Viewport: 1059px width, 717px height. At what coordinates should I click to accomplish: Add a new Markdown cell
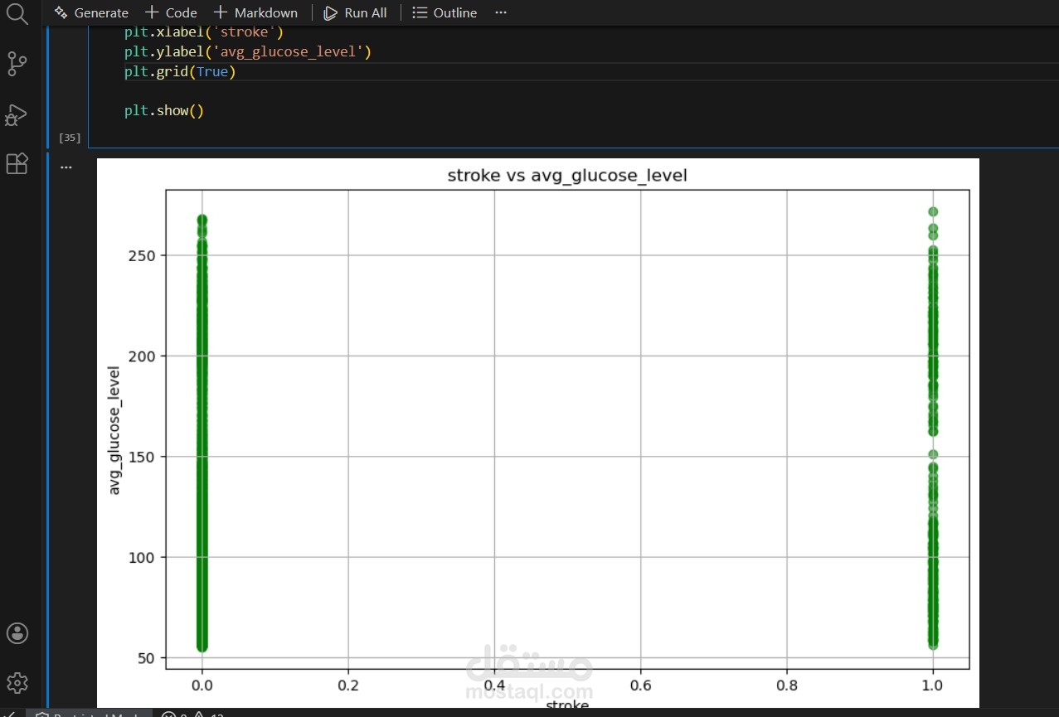[x=255, y=13]
